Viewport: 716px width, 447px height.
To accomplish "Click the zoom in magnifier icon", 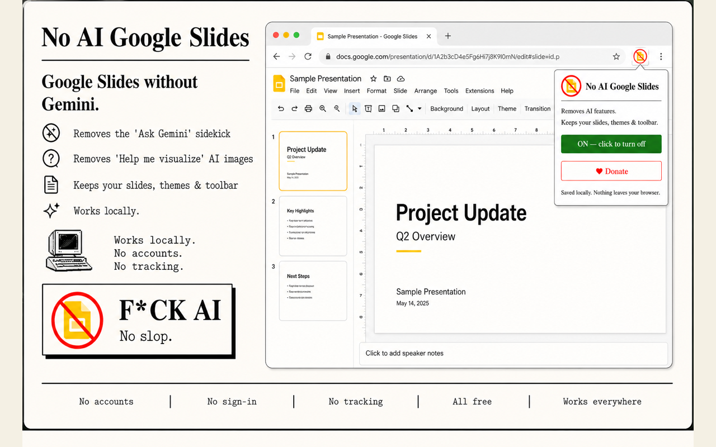I will pos(323,109).
